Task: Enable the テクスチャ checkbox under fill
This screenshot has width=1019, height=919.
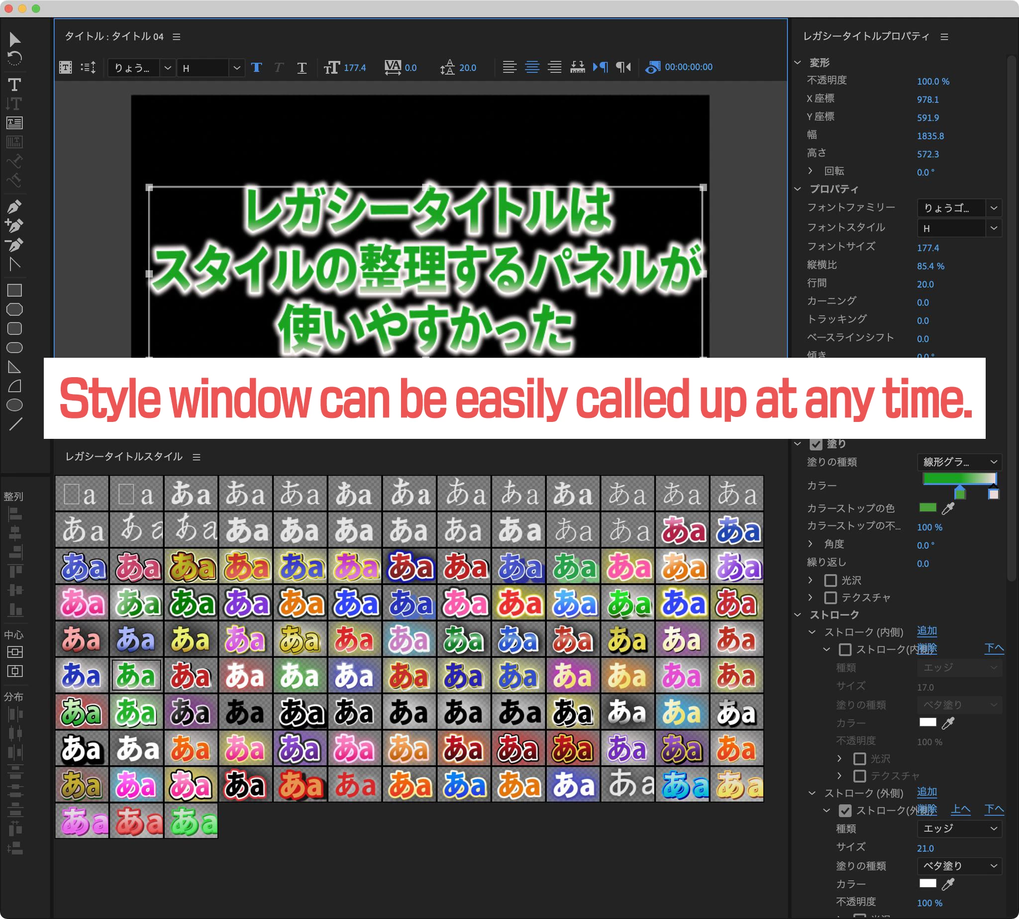Action: coord(830,598)
